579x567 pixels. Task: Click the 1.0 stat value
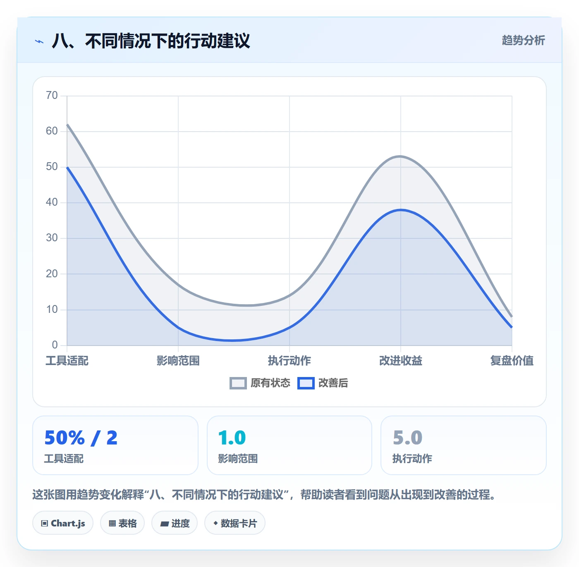coord(232,438)
